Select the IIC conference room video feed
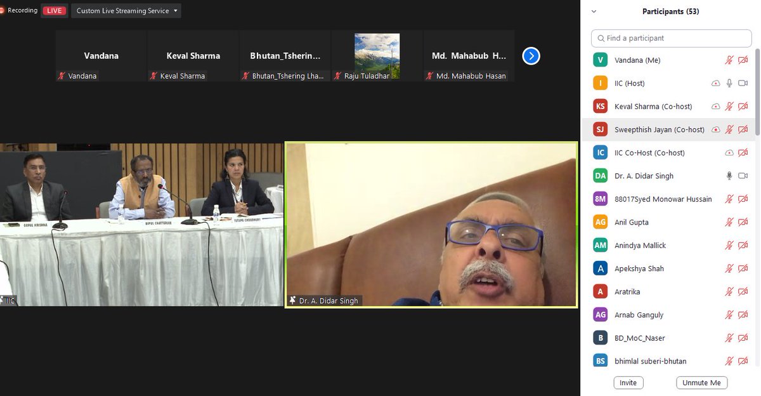Viewport: 761px width, 396px height. pos(141,225)
